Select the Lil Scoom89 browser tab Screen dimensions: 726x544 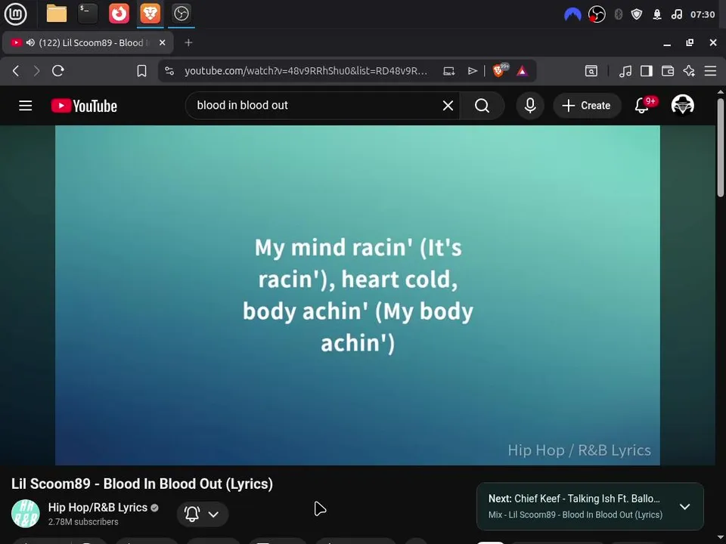(x=88, y=42)
